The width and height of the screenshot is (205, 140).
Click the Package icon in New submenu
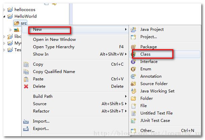tap(133, 47)
